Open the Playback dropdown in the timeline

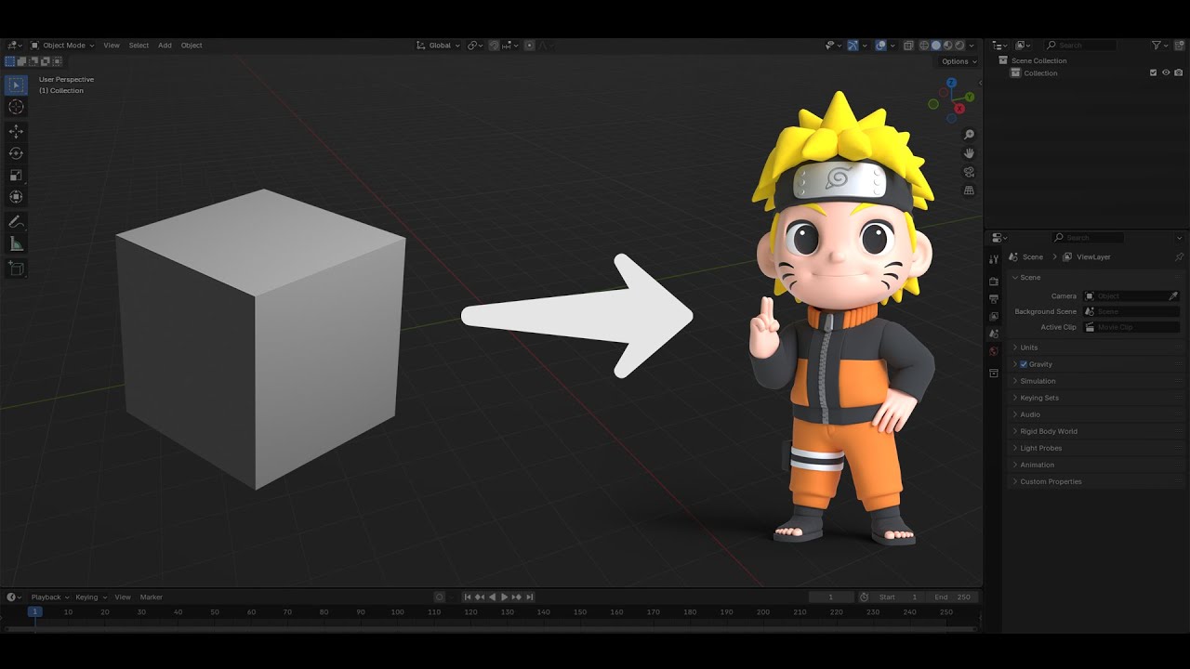click(x=49, y=597)
